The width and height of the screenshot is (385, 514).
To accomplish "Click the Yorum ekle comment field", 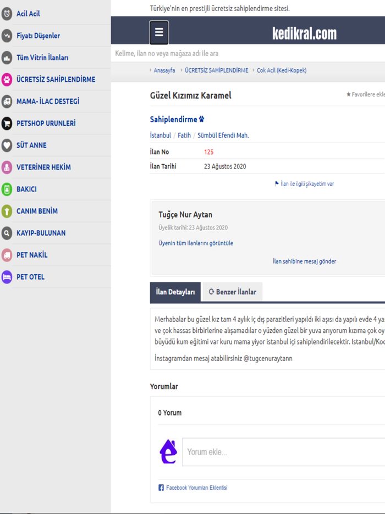I will click(x=283, y=452).
